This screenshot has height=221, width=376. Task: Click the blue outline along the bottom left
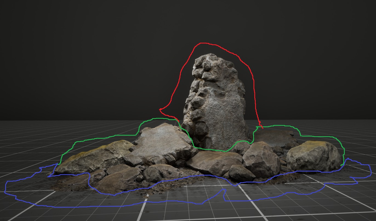(69, 207)
